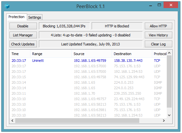Open View History
Screen dimensions: 182x133
coord(158,35)
